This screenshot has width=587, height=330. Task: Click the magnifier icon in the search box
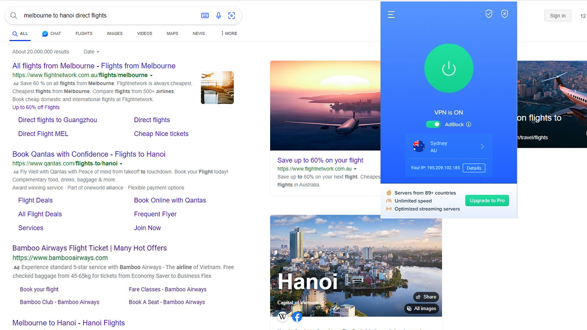(x=14, y=16)
